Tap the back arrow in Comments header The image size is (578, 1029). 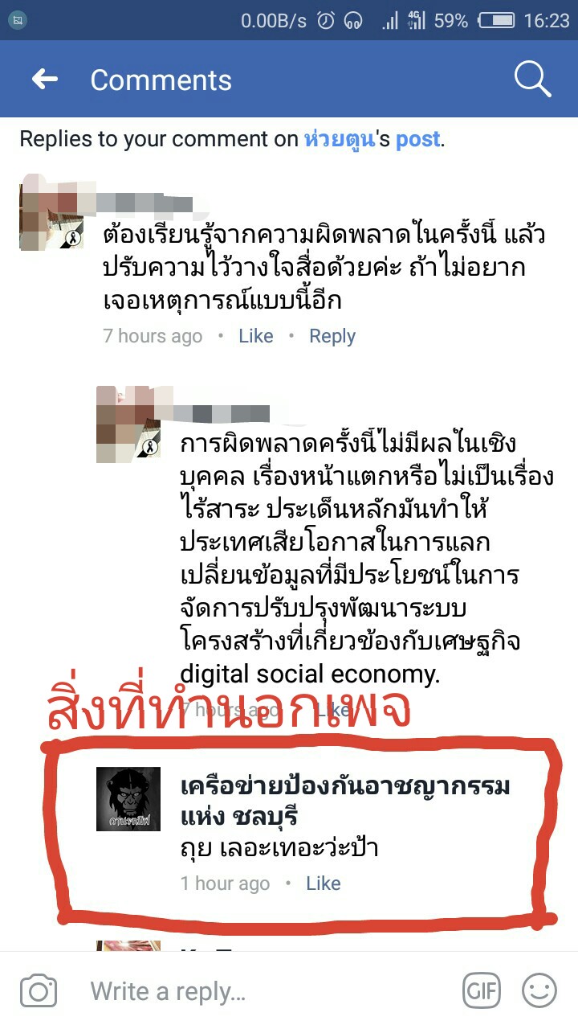[x=45, y=79]
